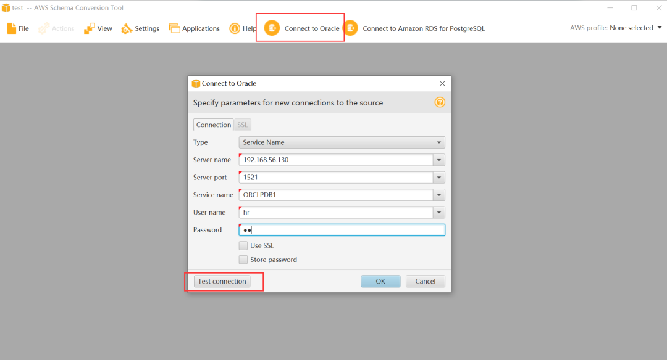
Task: Open the File menu
Action: pos(19,28)
